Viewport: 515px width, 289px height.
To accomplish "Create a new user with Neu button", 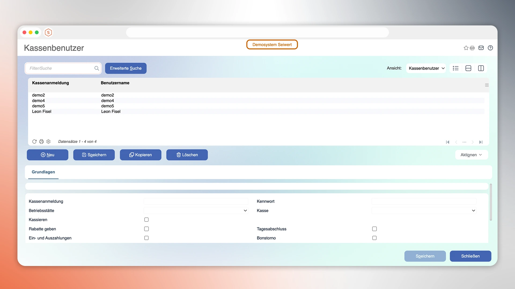I will tap(47, 155).
